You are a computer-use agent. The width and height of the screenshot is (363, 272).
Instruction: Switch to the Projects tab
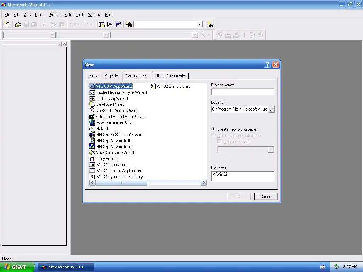click(111, 76)
